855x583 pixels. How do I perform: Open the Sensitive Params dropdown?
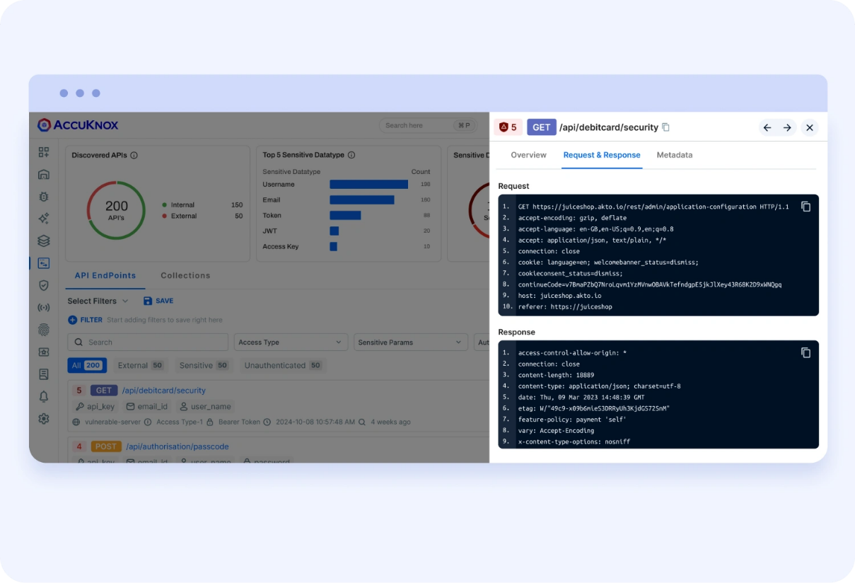pos(410,342)
